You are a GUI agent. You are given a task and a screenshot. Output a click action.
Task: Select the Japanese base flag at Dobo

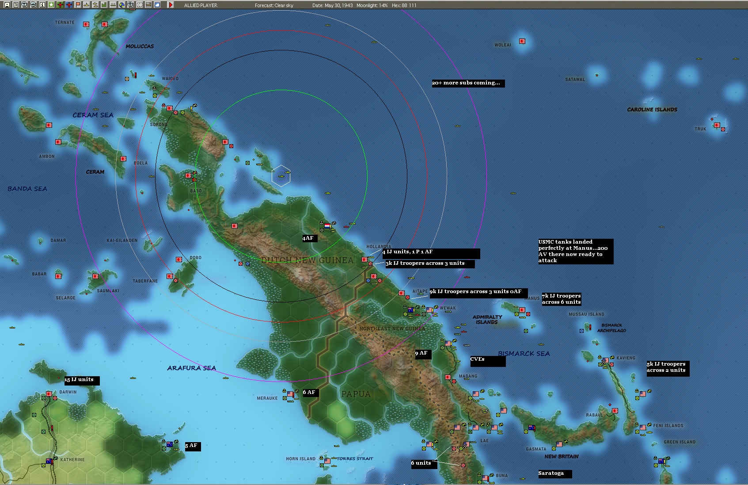click(x=179, y=260)
